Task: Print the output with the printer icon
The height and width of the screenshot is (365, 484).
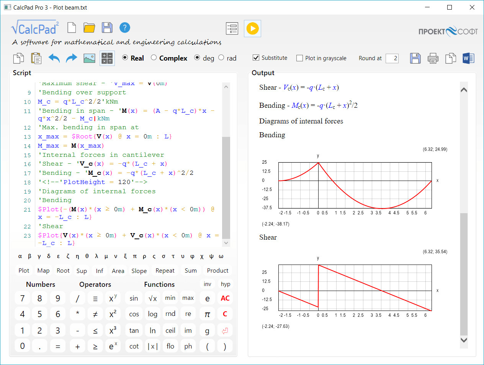Action: [x=433, y=58]
